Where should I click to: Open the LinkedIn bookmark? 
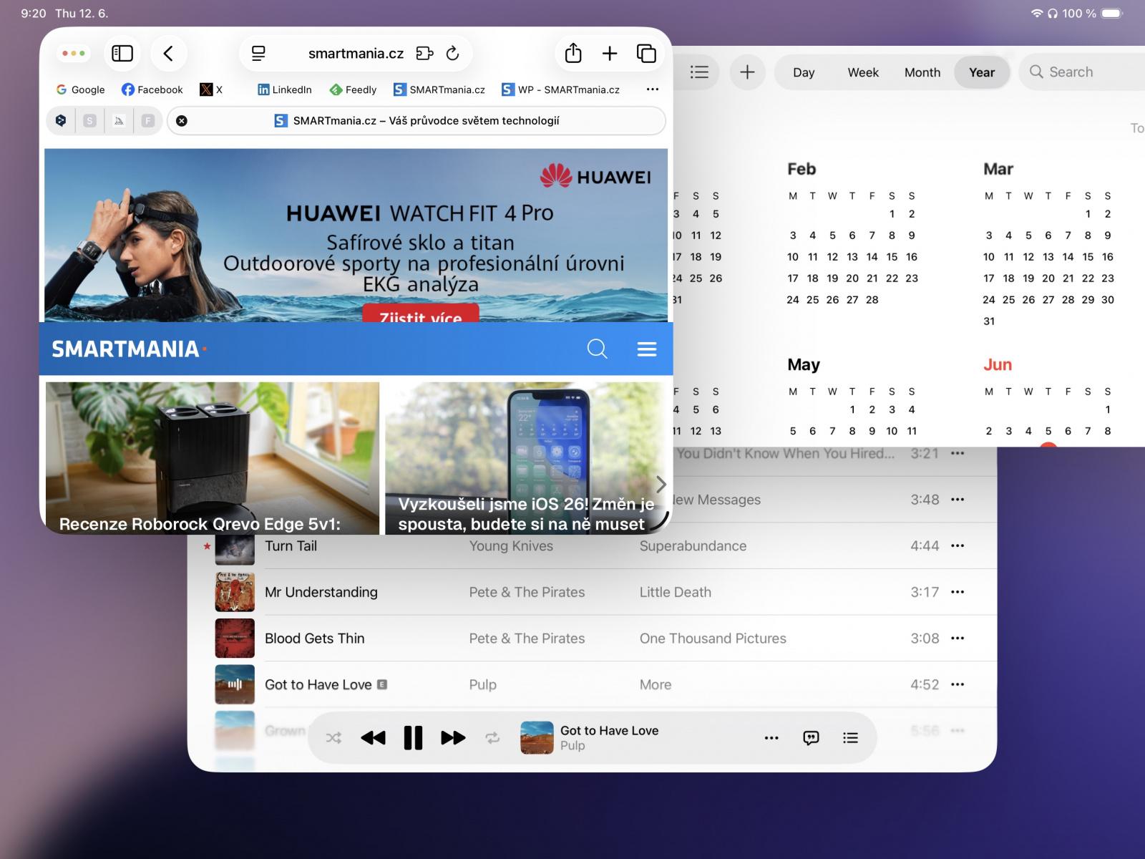(285, 89)
